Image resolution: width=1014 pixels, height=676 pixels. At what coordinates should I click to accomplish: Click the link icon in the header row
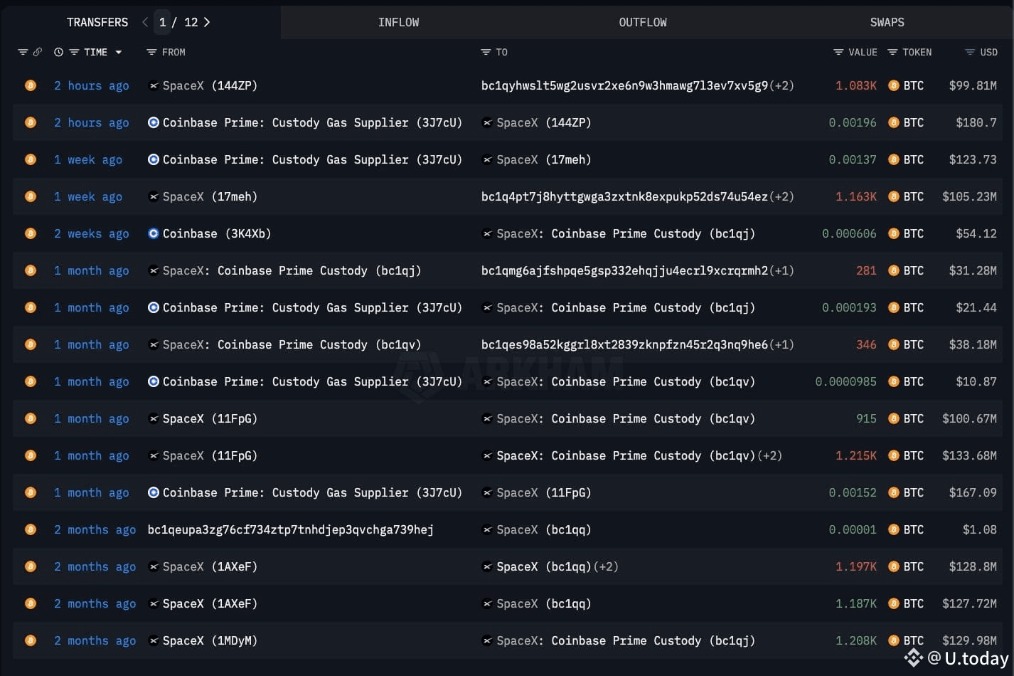tap(38, 52)
